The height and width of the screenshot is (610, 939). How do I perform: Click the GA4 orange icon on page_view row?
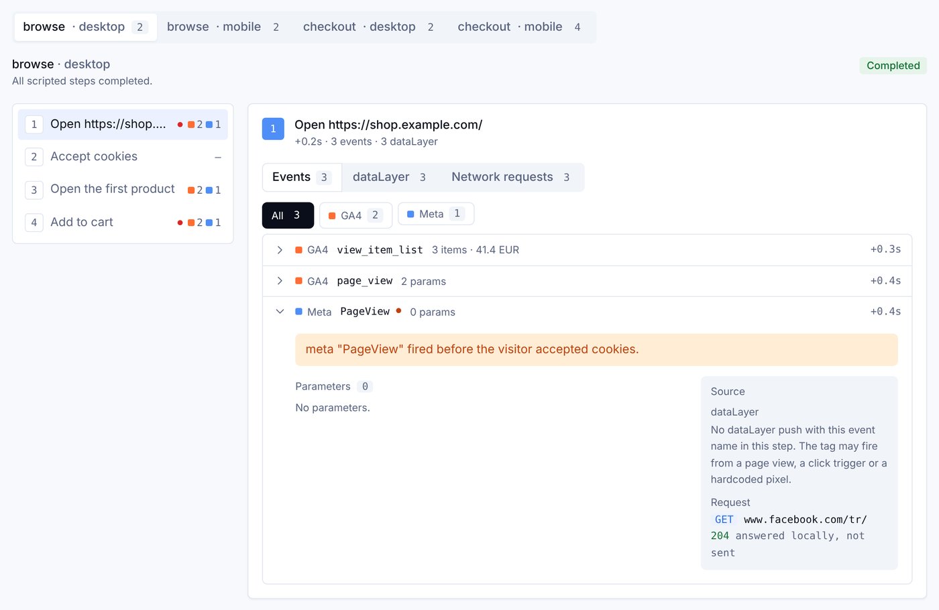pyautogui.click(x=299, y=281)
